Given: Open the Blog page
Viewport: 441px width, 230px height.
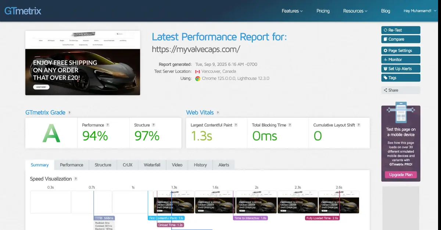Looking at the screenshot, I should [386, 11].
